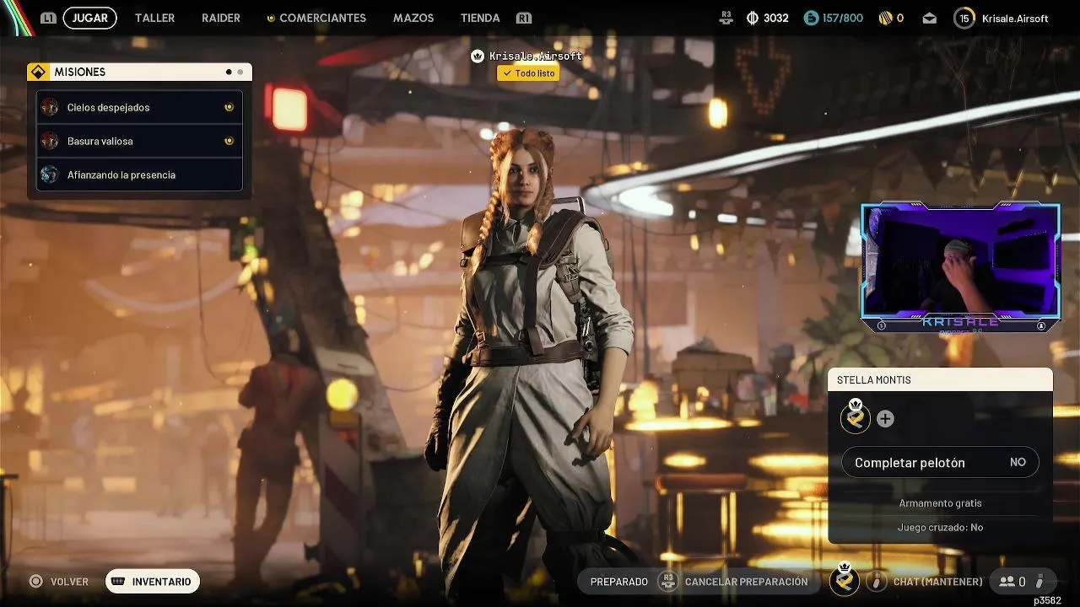Click the yellow striped token icon

pos(885,18)
